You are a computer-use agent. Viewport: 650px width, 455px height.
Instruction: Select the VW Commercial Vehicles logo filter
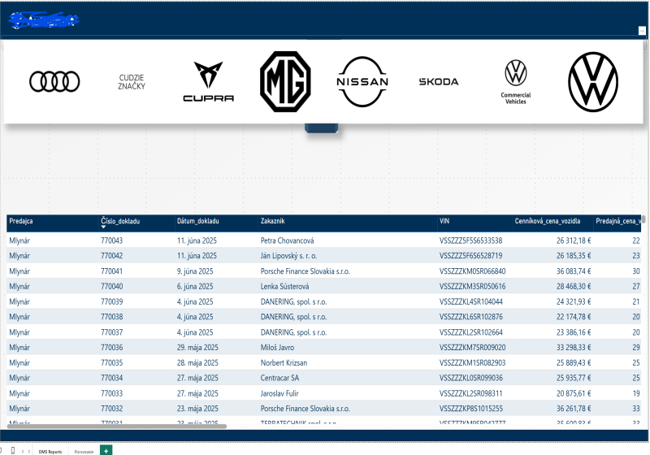point(516,82)
